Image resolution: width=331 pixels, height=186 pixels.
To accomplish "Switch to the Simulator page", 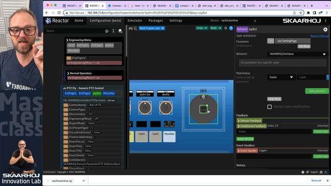I will point(134,21).
